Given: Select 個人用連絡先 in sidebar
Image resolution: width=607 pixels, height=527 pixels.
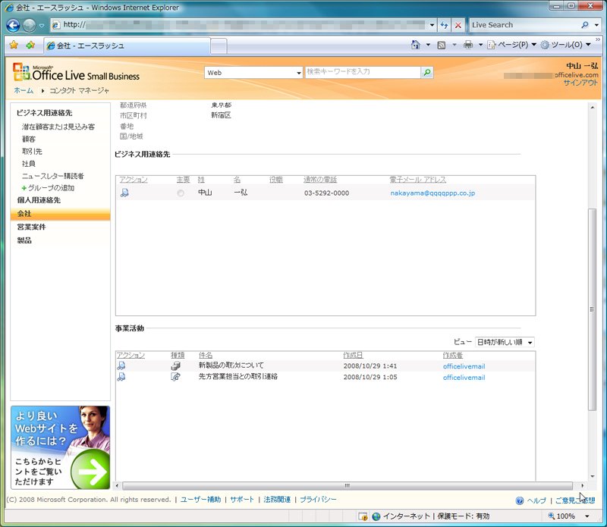Looking at the screenshot, I should 39,200.
